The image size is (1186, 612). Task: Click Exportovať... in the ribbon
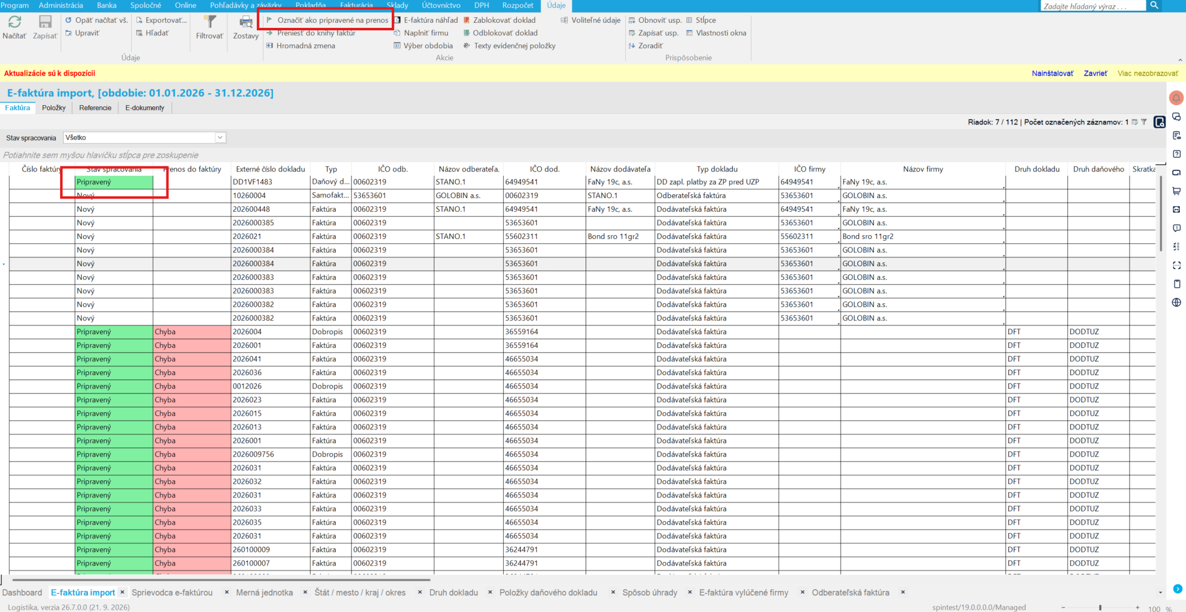point(162,20)
